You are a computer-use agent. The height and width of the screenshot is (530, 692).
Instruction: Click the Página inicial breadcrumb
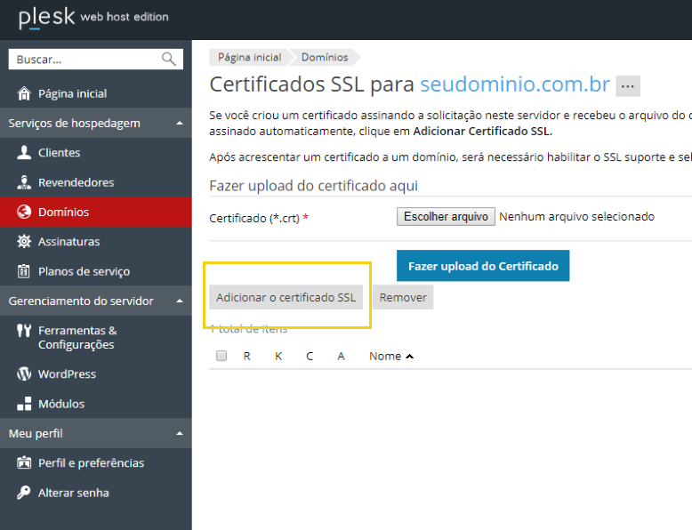249,58
